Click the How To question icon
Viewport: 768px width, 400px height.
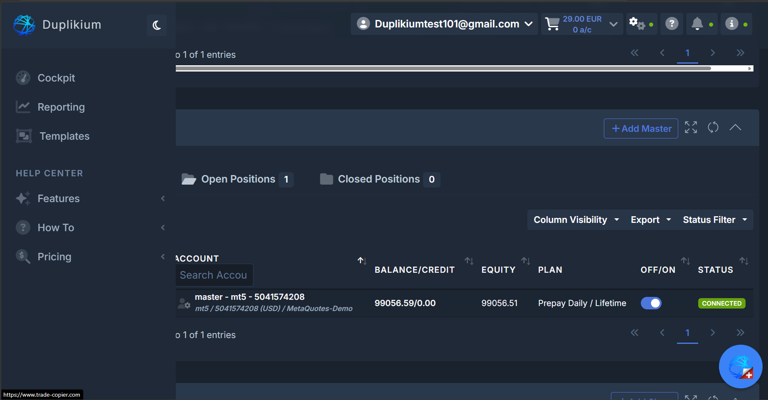(23, 227)
